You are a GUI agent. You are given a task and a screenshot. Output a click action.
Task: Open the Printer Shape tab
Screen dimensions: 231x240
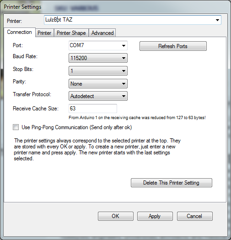pos(71,33)
